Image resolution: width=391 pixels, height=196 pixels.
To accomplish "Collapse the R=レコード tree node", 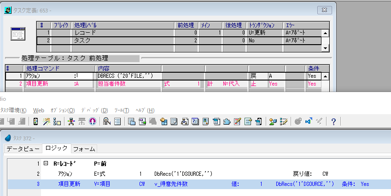I will click(46, 164).
